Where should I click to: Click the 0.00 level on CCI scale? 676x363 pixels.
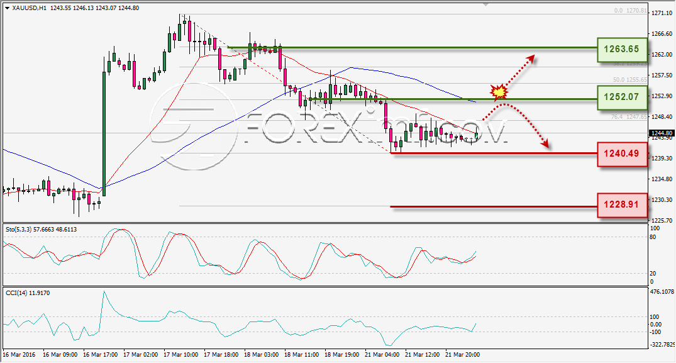click(x=655, y=324)
